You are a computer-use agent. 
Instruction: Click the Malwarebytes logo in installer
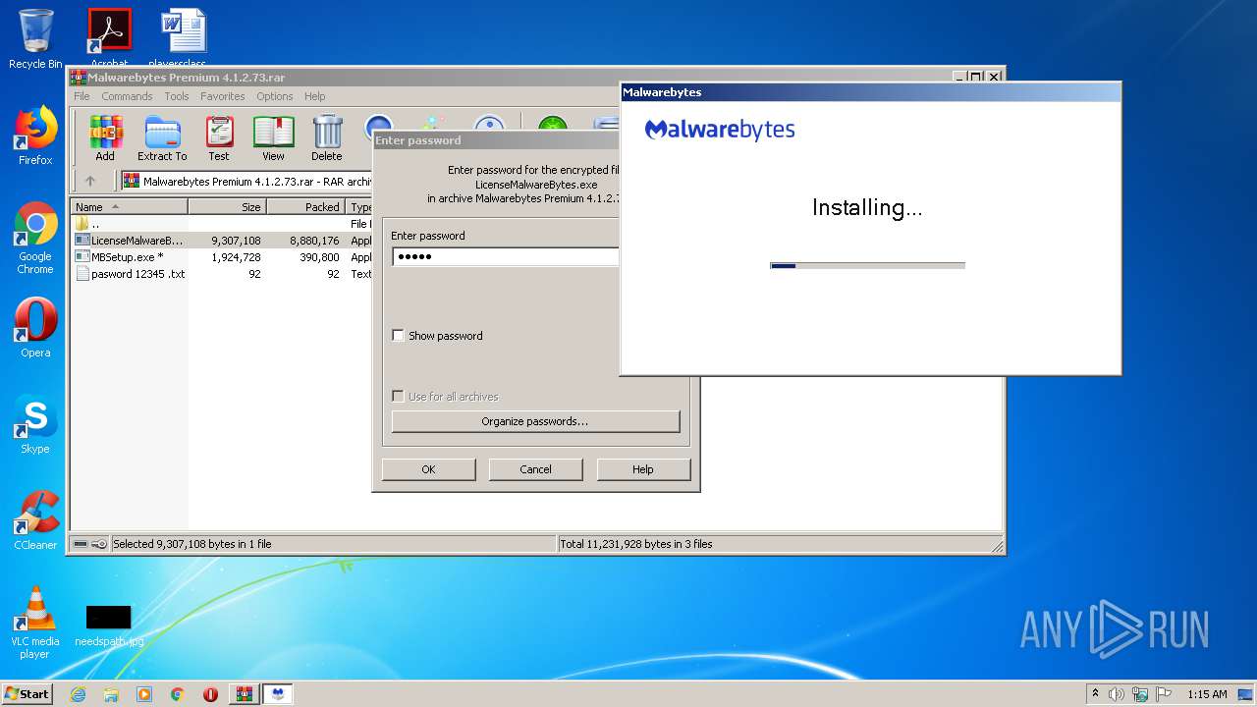pyautogui.click(x=720, y=130)
